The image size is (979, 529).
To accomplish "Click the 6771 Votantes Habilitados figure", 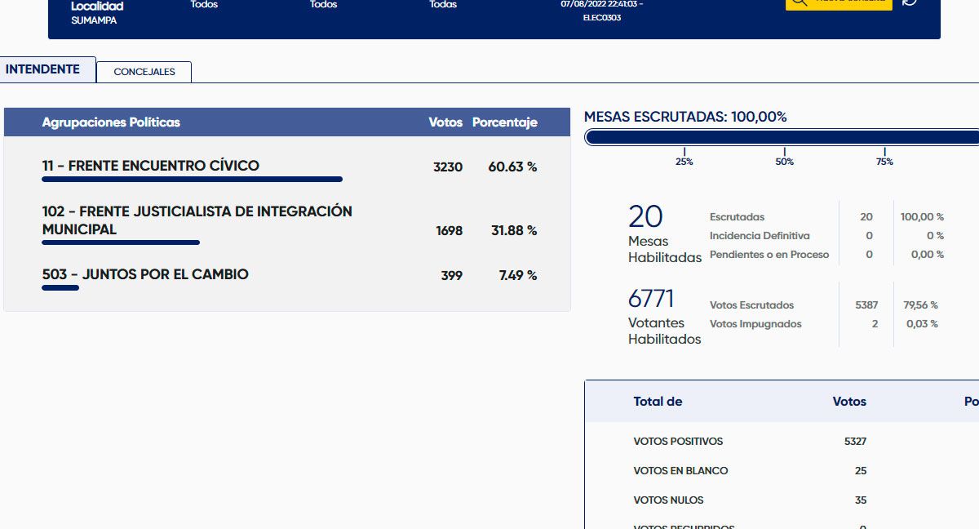I will click(x=652, y=299).
